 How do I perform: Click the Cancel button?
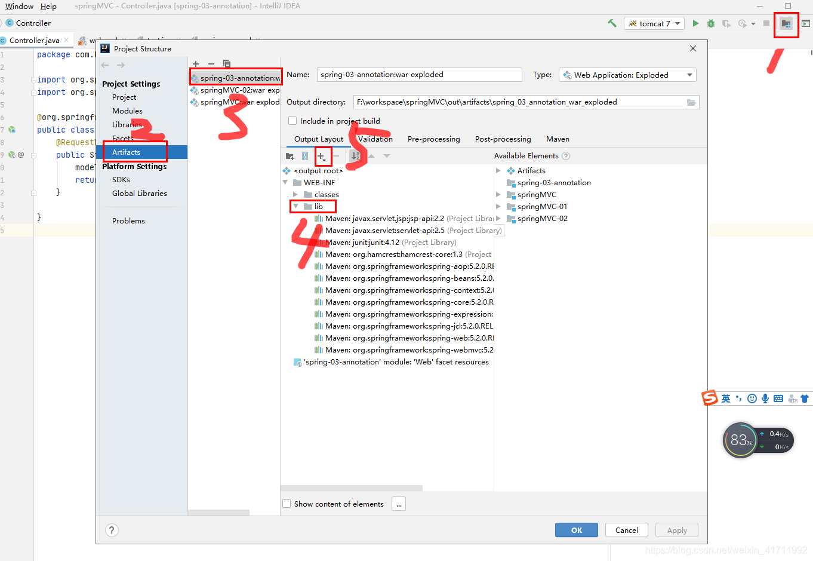(627, 530)
